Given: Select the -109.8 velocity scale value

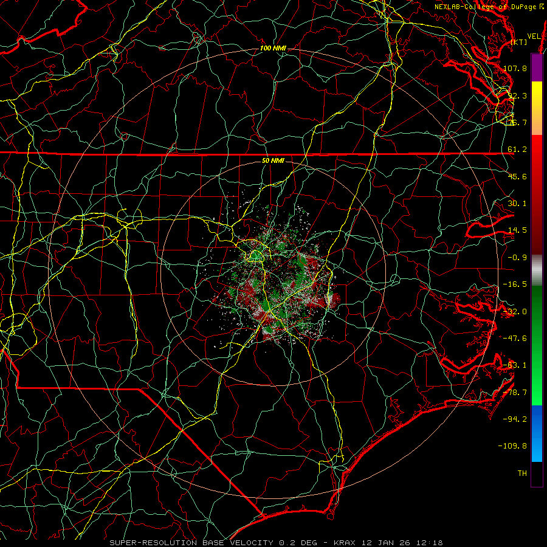Looking at the screenshot, I should point(513,446).
